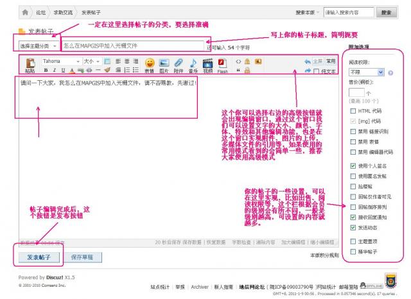Viewport: 411px width, 299px height.
Task: Uncheck 使用个人签名 option
Action: (353, 166)
